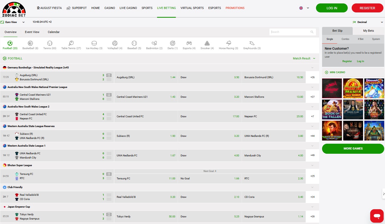Open the Aviator casino game thumbnail
The height and width of the screenshot is (224, 385).
[x=332, y=88]
